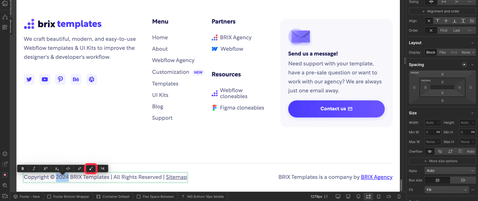Set Overflow to visible eye icon

click(430, 151)
